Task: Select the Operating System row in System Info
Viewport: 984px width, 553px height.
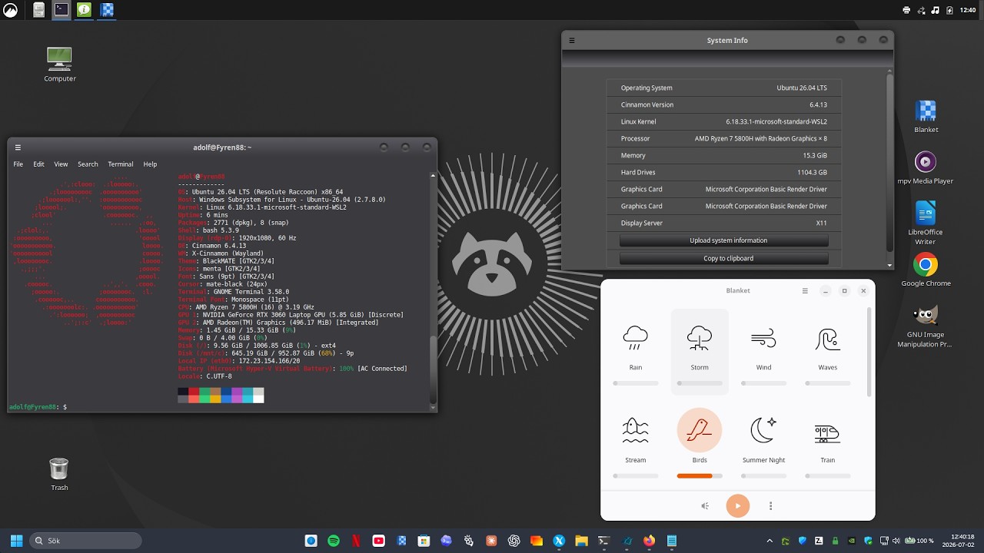Action: [x=724, y=88]
